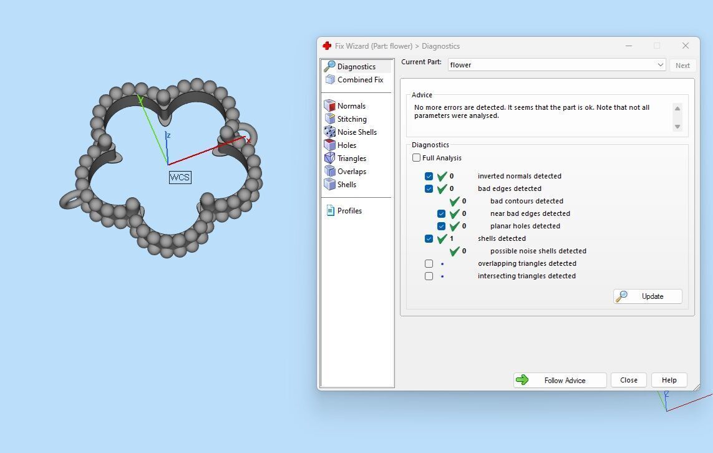This screenshot has width=713, height=453.
Task: Click the green arrow on Follow Advice
Action: pos(523,380)
